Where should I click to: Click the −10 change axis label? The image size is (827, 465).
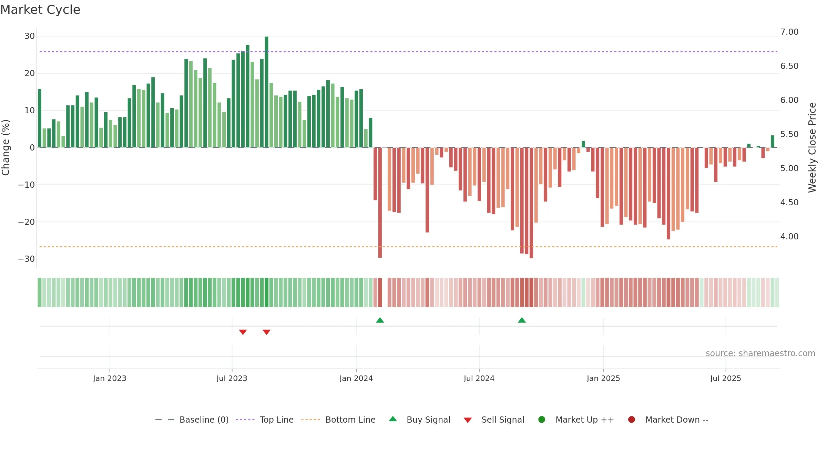[x=27, y=185]
